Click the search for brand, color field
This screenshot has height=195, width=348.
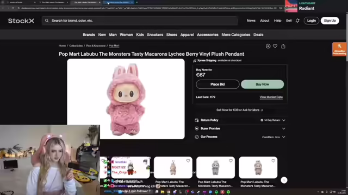(x=140, y=21)
